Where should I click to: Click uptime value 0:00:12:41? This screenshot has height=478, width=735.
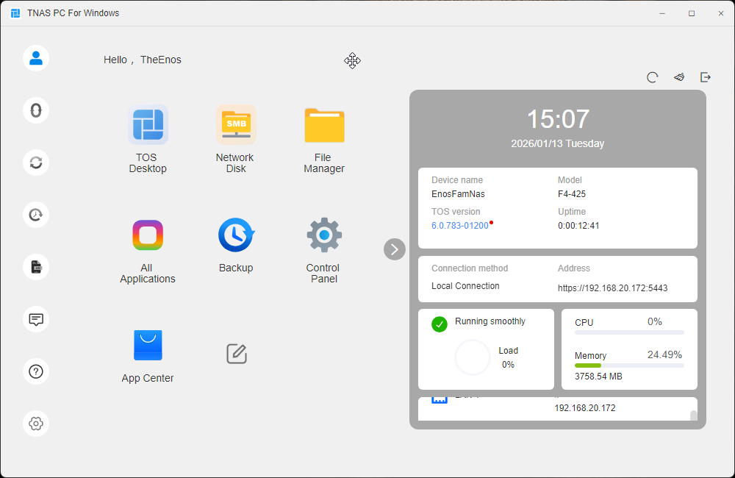click(578, 226)
